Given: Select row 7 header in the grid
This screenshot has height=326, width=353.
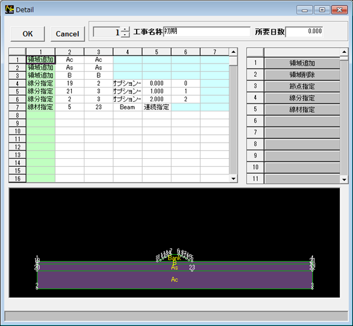Looking at the screenshot, I should (17, 107).
